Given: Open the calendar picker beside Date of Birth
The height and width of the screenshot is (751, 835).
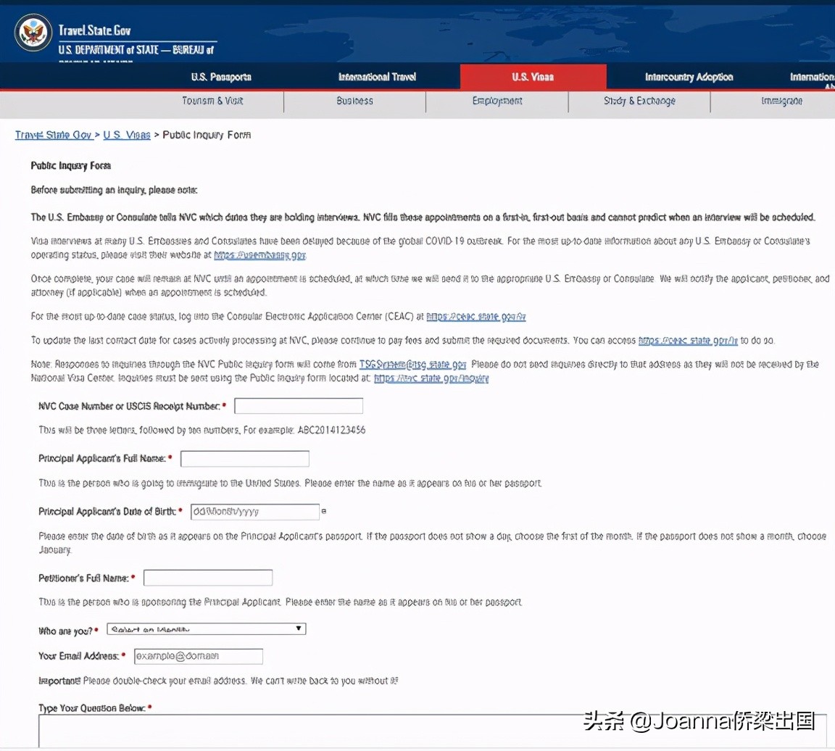Looking at the screenshot, I should [x=323, y=511].
